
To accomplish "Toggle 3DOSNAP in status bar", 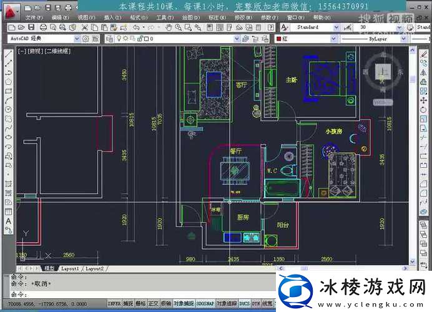I will [x=205, y=303].
